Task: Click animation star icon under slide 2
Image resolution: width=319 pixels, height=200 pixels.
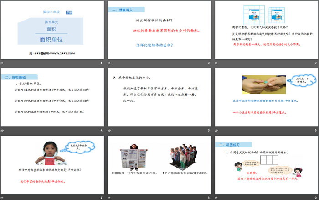Action: click(x=109, y=63)
